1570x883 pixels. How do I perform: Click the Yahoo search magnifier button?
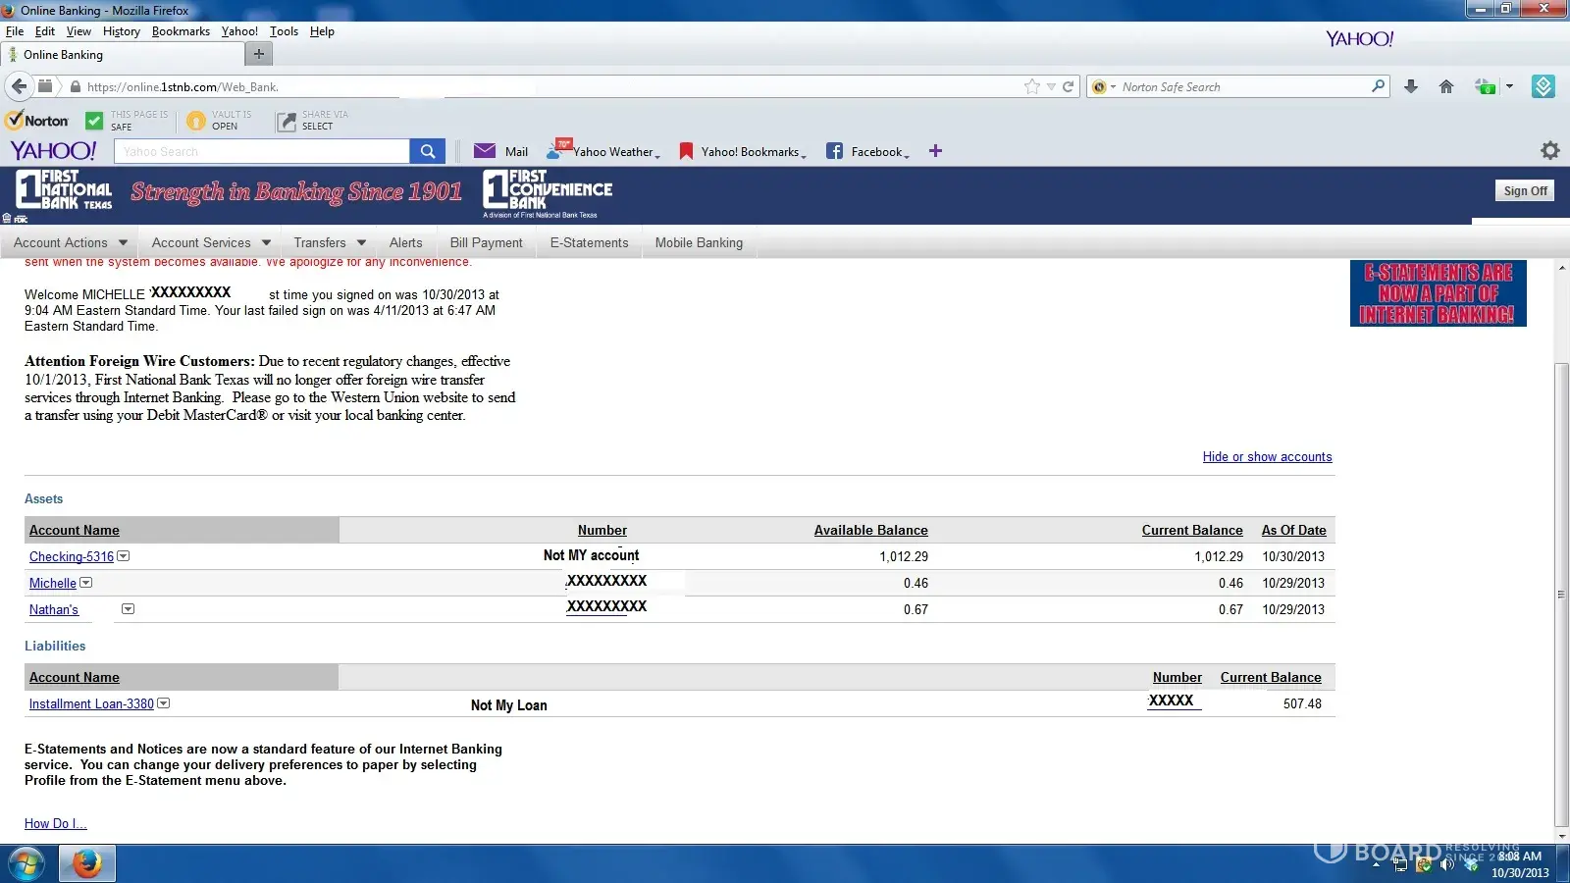tap(427, 151)
